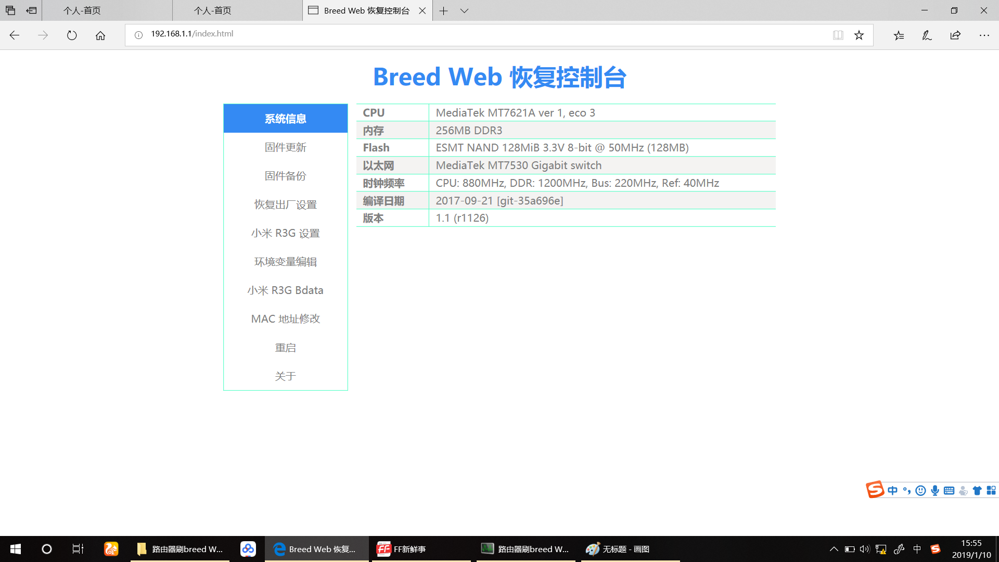Show site information icon in address bar
The width and height of the screenshot is (999, 562).
point(138,35)
